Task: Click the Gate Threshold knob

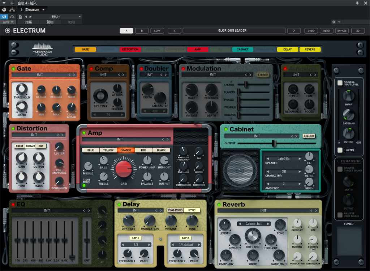Action: [x=22, y=89]
